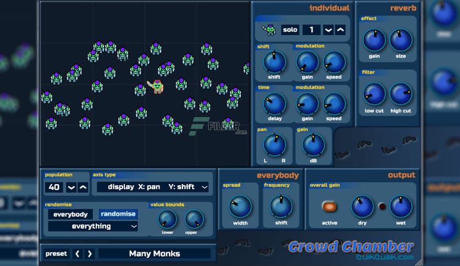The image size is (460, 266).
Task: Adjust the individual shift knob
Action: click(275, 62)
